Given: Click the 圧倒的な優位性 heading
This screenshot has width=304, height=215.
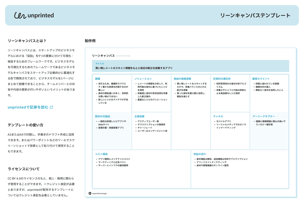Looking at the screenshot, I should pos(222,79).
